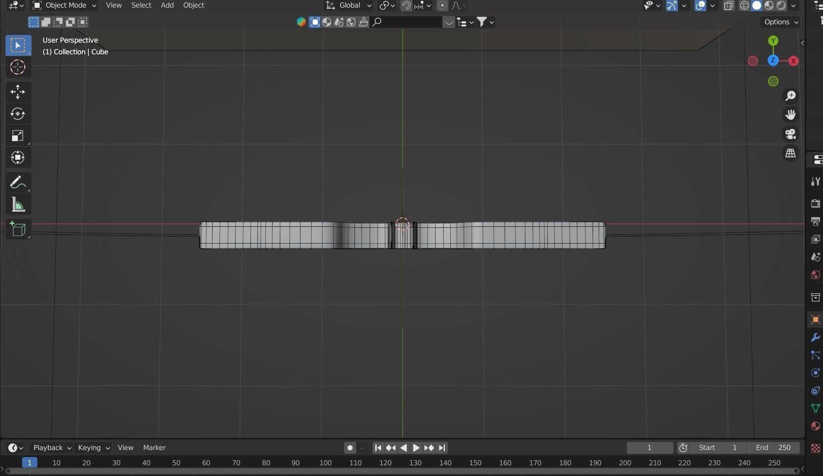
Task: Open snapping options dropdown
Action: point(422,6)
